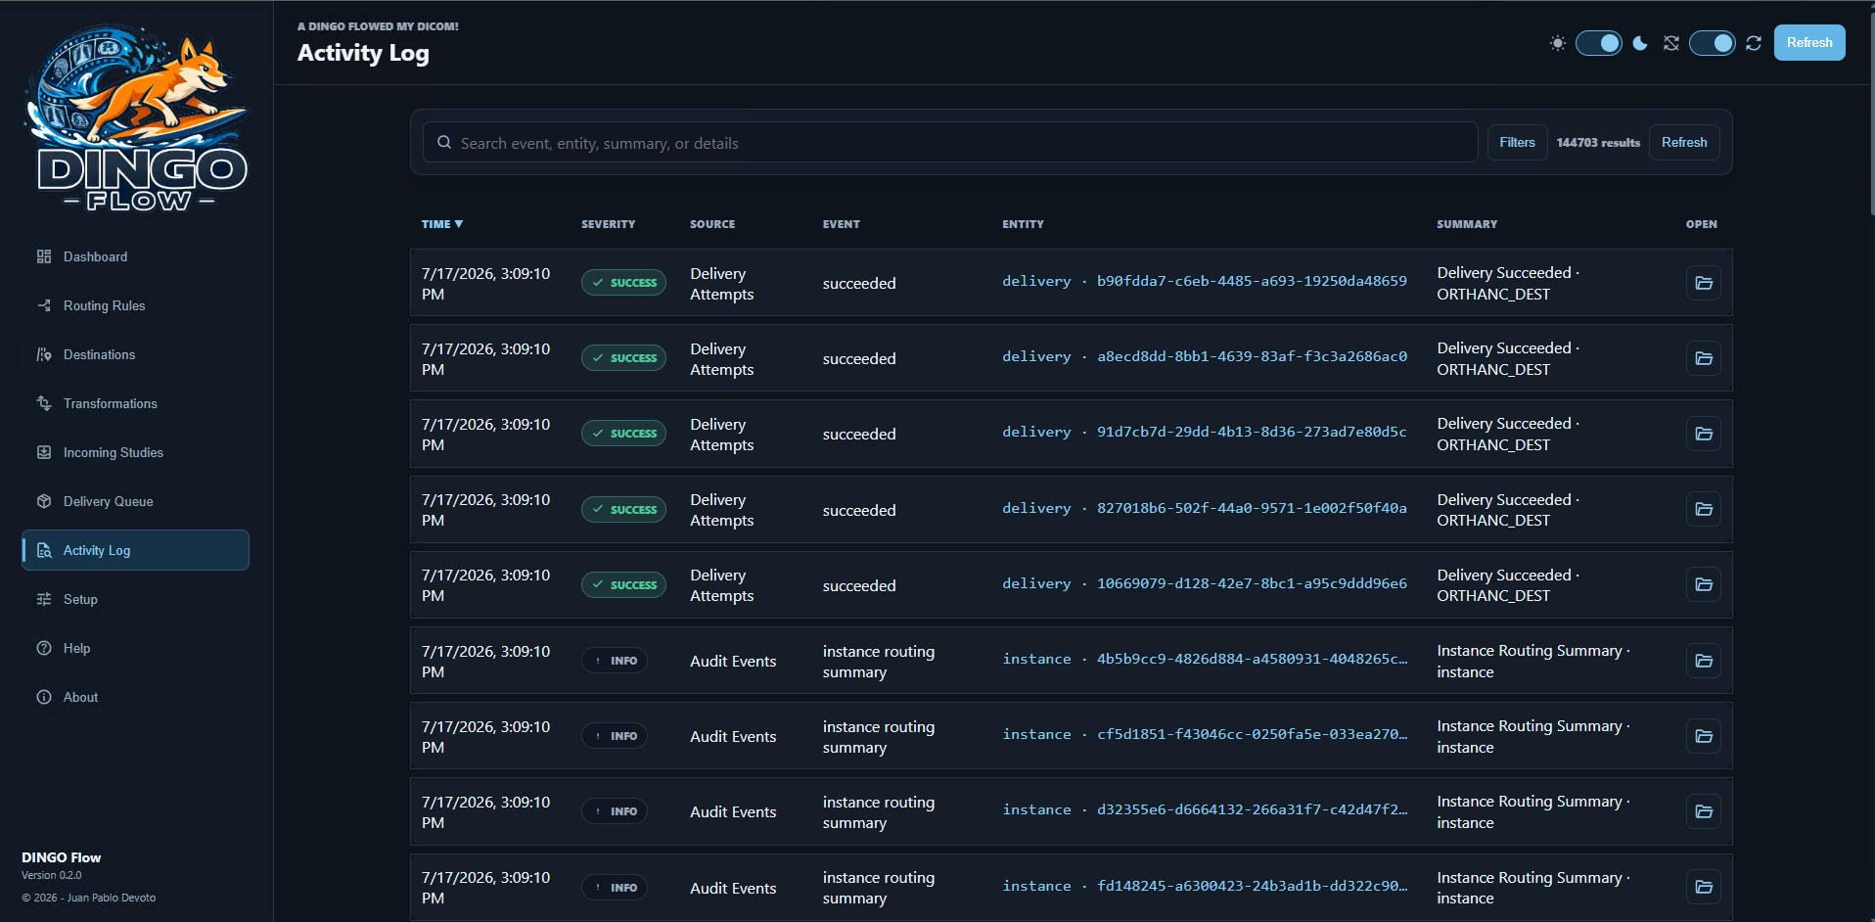Click INFO badge in 4b5b9cc9 row
Viewport: 1875px width, 922px height.
point(615,661)
